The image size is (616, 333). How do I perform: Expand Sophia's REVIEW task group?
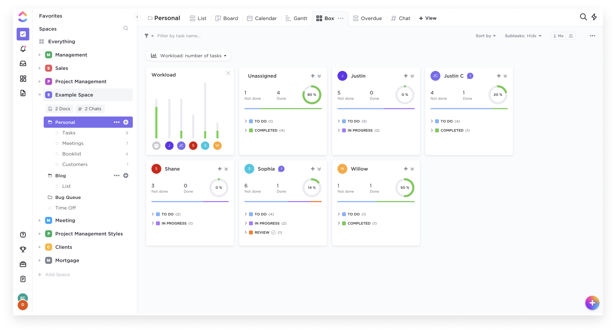point(245,233)
